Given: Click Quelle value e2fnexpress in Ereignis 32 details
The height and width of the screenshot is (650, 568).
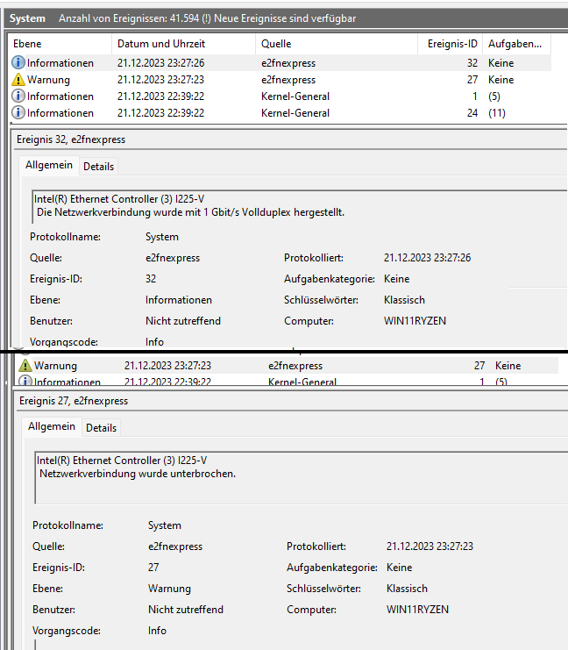Looking at the screenshot, I should click(173, 258).
